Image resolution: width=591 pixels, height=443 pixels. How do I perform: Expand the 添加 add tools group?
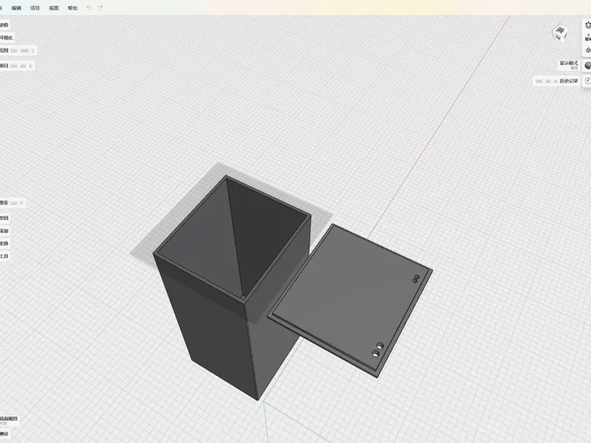click(4, 231)
